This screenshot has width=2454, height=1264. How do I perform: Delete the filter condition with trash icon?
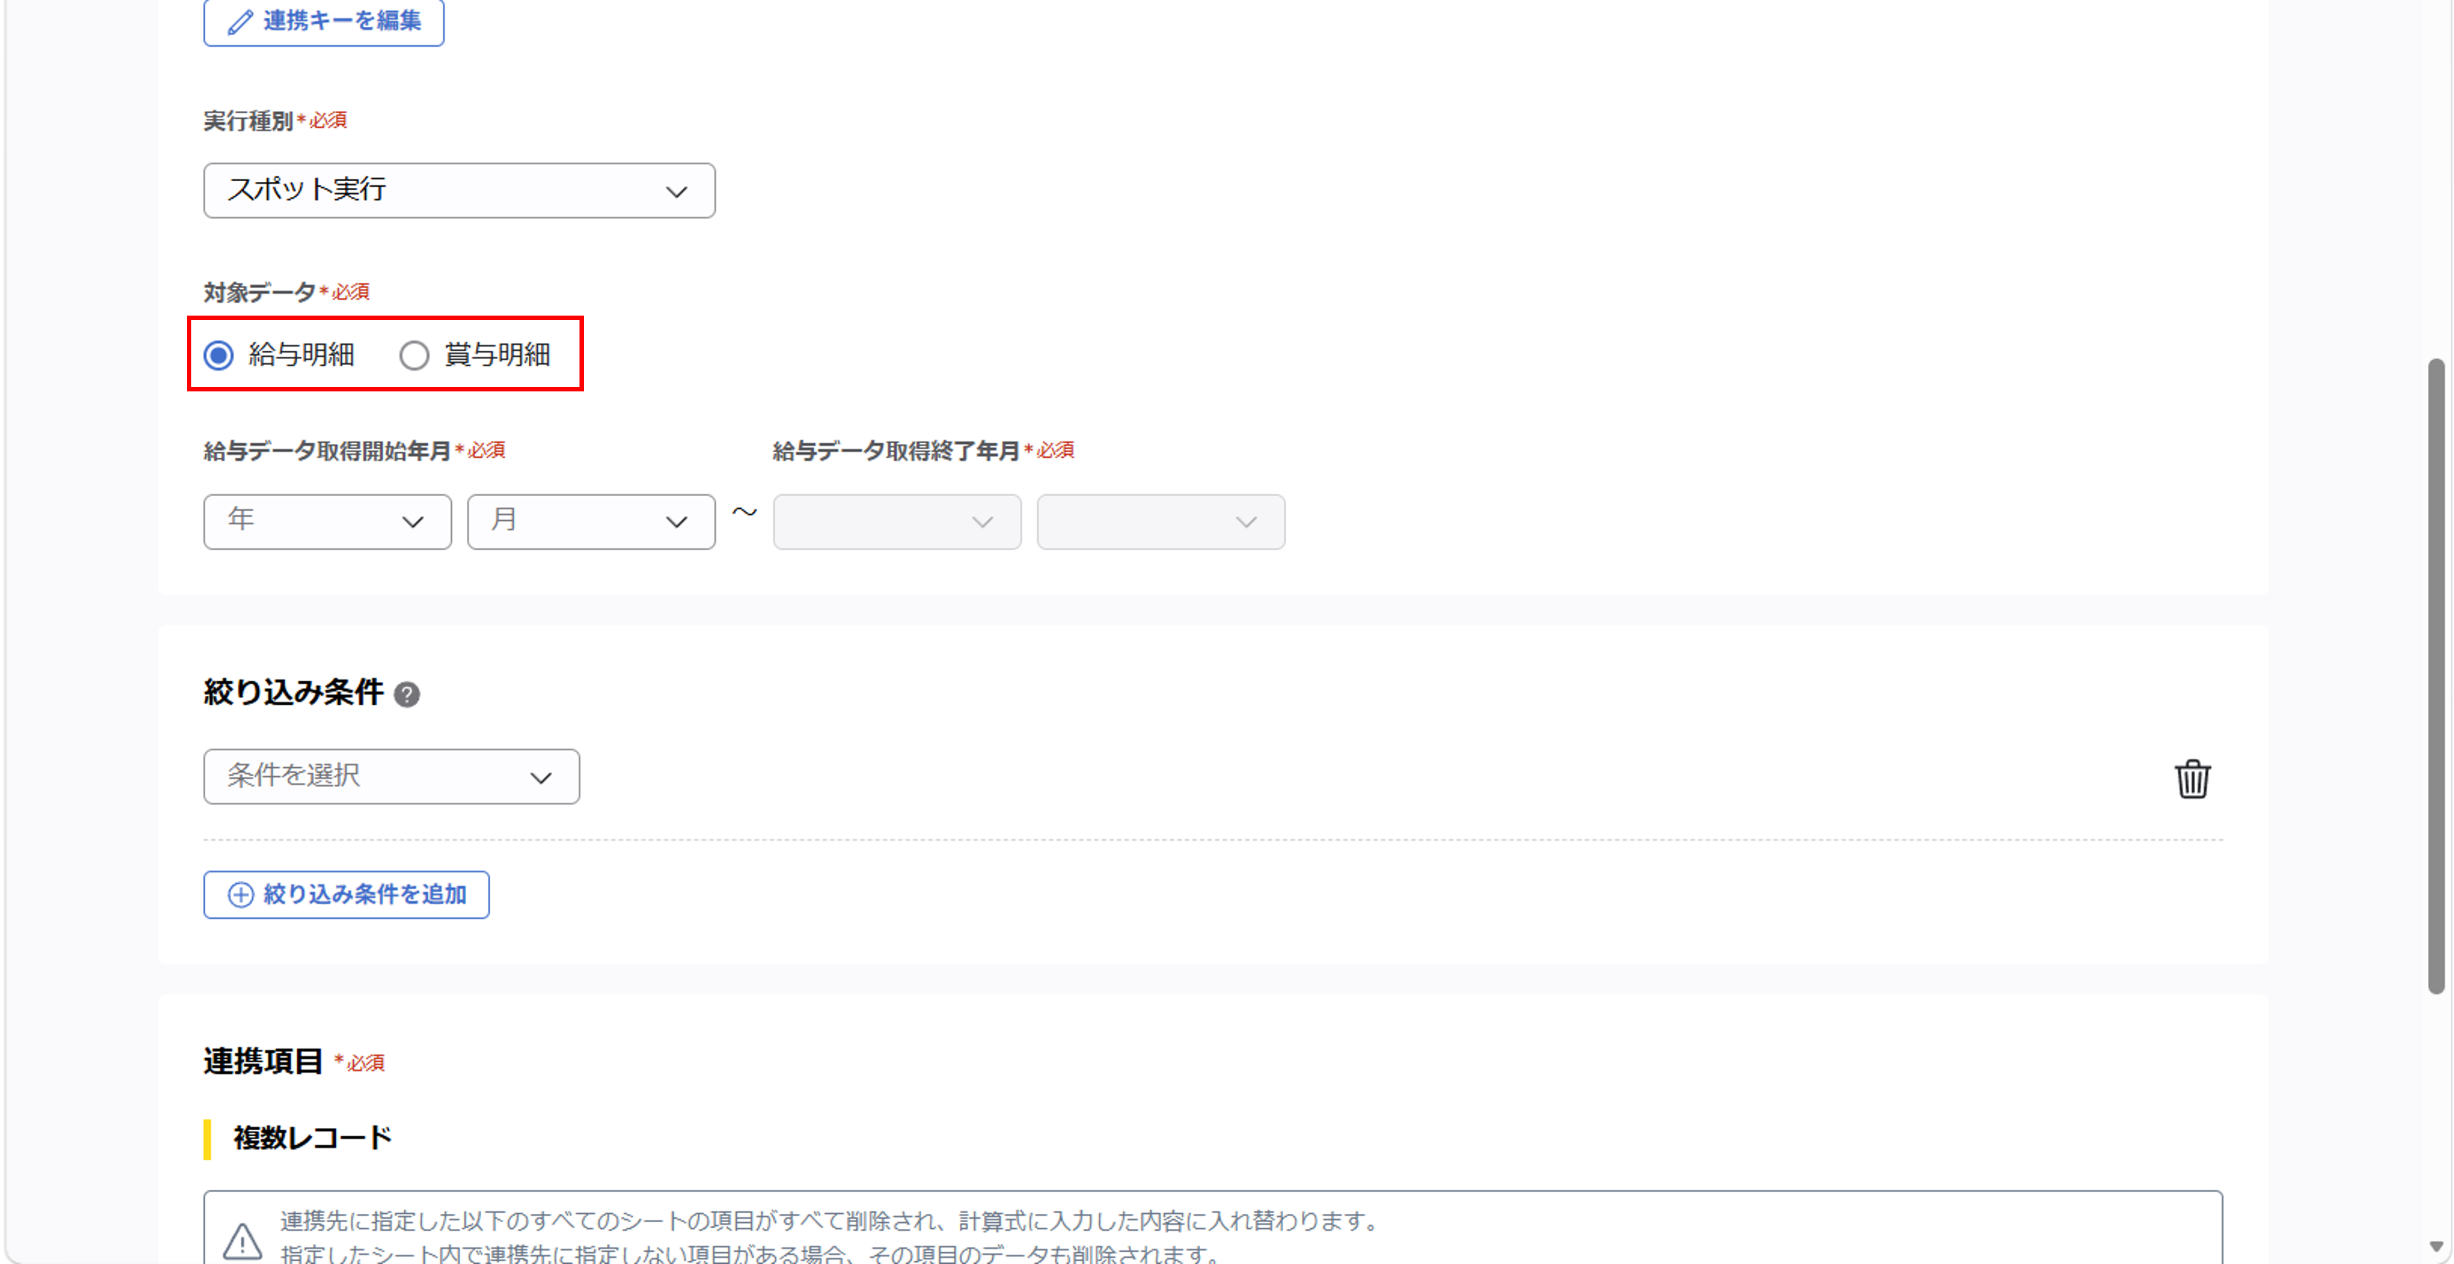[2192, 779]
